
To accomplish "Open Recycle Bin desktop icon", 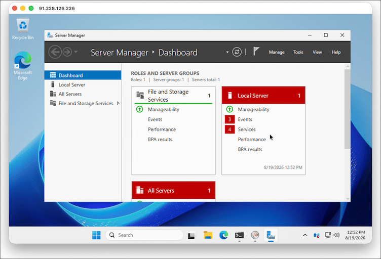I will [x=23, y=29].
